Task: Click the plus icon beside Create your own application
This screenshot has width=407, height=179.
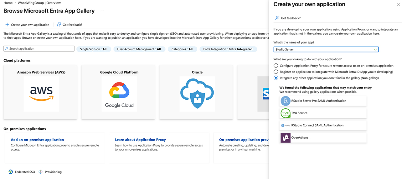Action: (7, 25)
